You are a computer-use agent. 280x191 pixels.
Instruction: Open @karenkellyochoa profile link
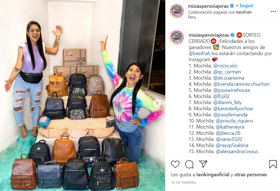pyautogui.click(x=233, y=109)
